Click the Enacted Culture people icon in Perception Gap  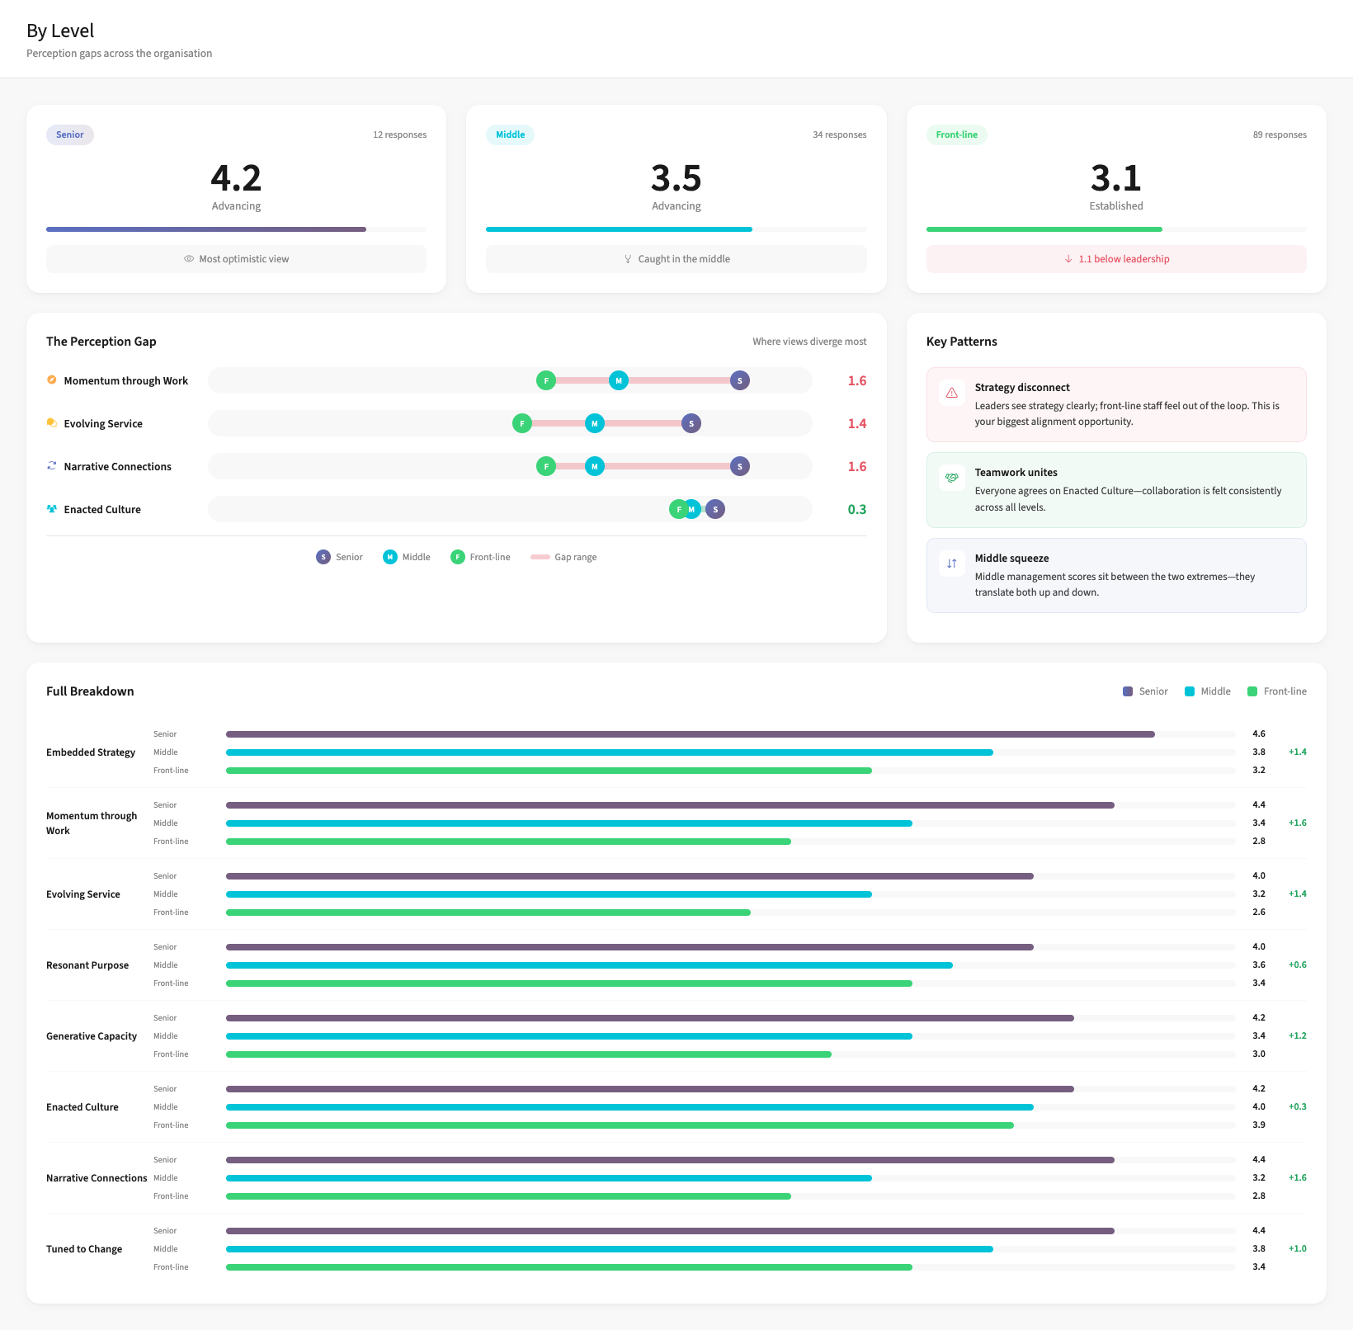point(52,509)
